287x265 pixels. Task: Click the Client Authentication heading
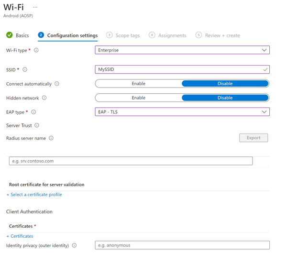pos(29,211)
